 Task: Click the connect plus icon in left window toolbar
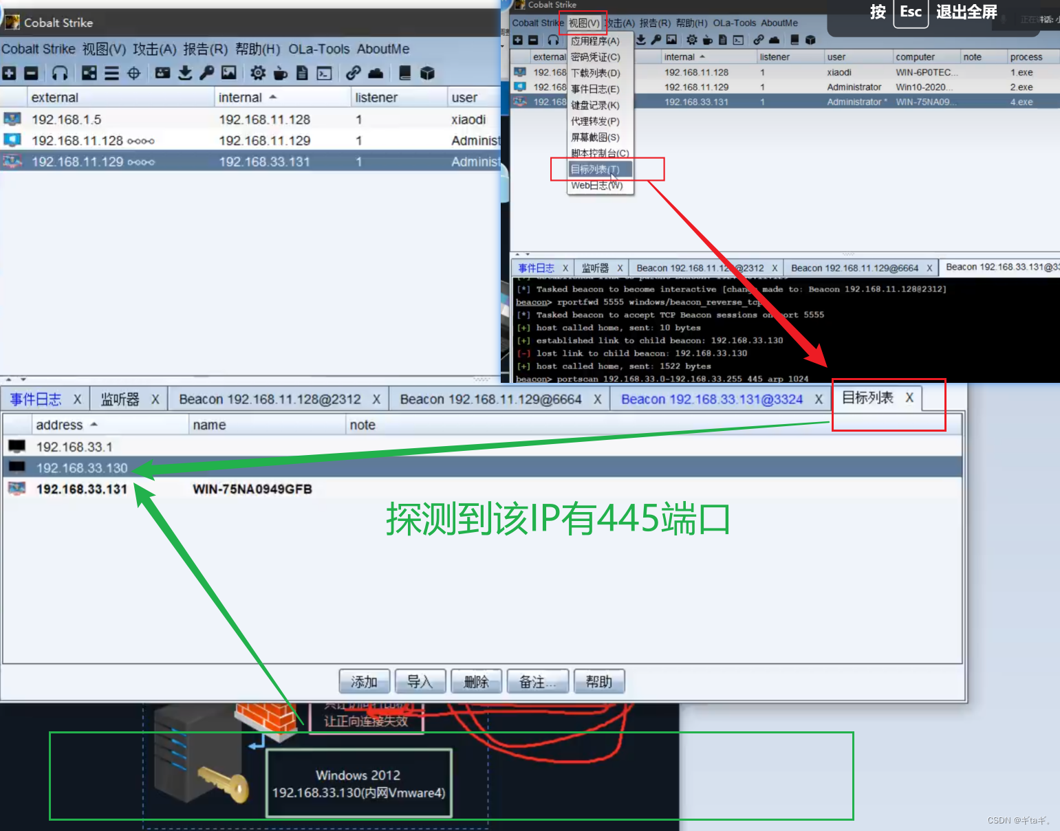[9, 73]
